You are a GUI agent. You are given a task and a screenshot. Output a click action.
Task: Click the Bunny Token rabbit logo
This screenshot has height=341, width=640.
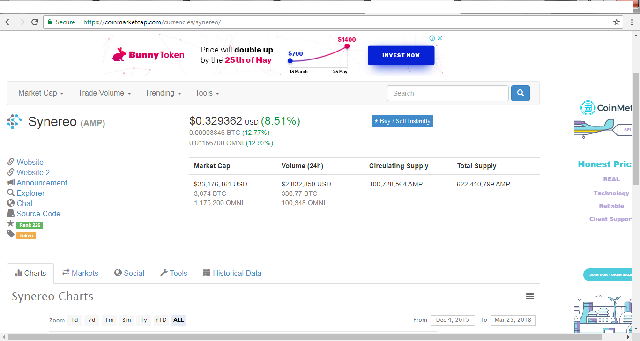point(119,55)
